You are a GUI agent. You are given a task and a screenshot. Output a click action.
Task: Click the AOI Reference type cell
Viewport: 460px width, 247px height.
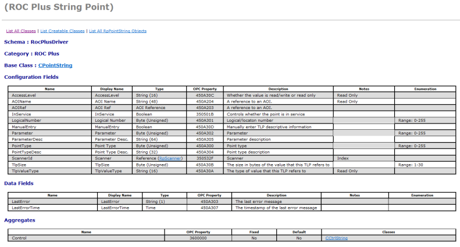(159, 108)
